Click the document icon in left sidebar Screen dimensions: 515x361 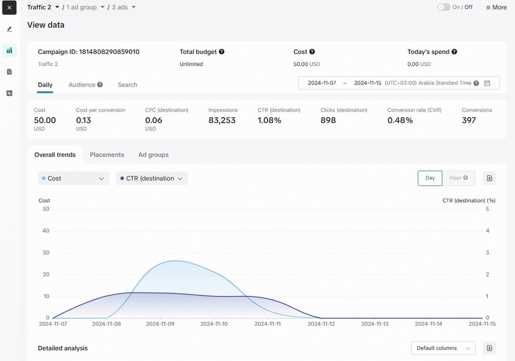tap(9, 72)
